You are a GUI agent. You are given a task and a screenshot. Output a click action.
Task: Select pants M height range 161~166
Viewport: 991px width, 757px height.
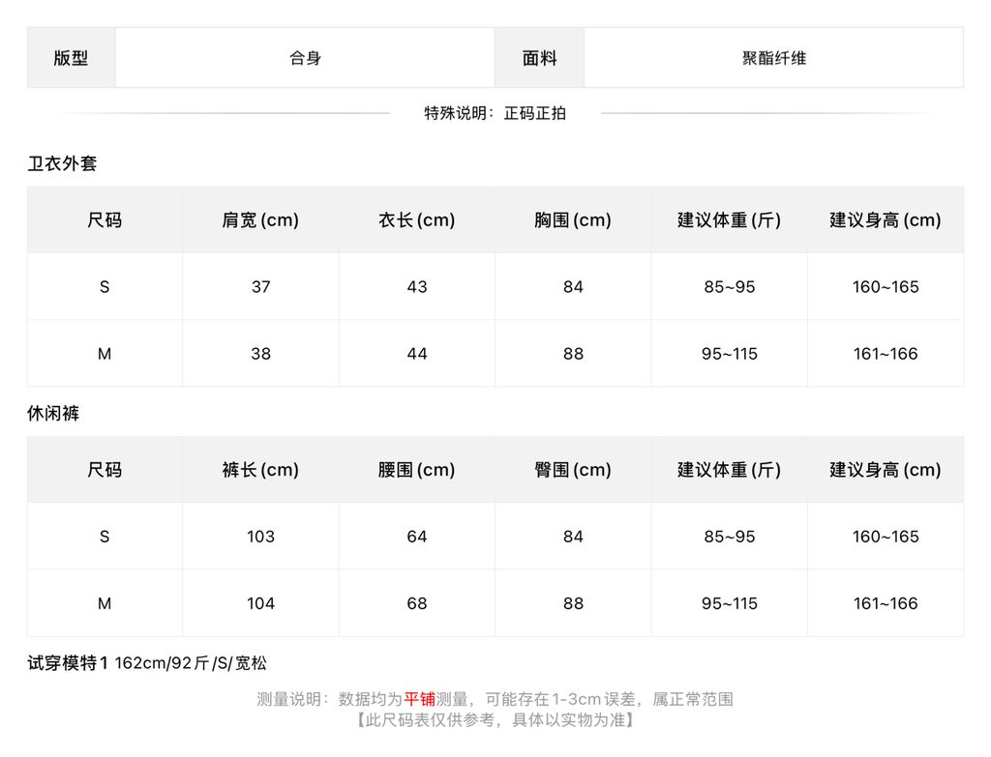click(886, 603)
